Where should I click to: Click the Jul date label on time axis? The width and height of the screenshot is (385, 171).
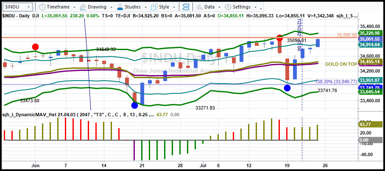click(203, 165)
